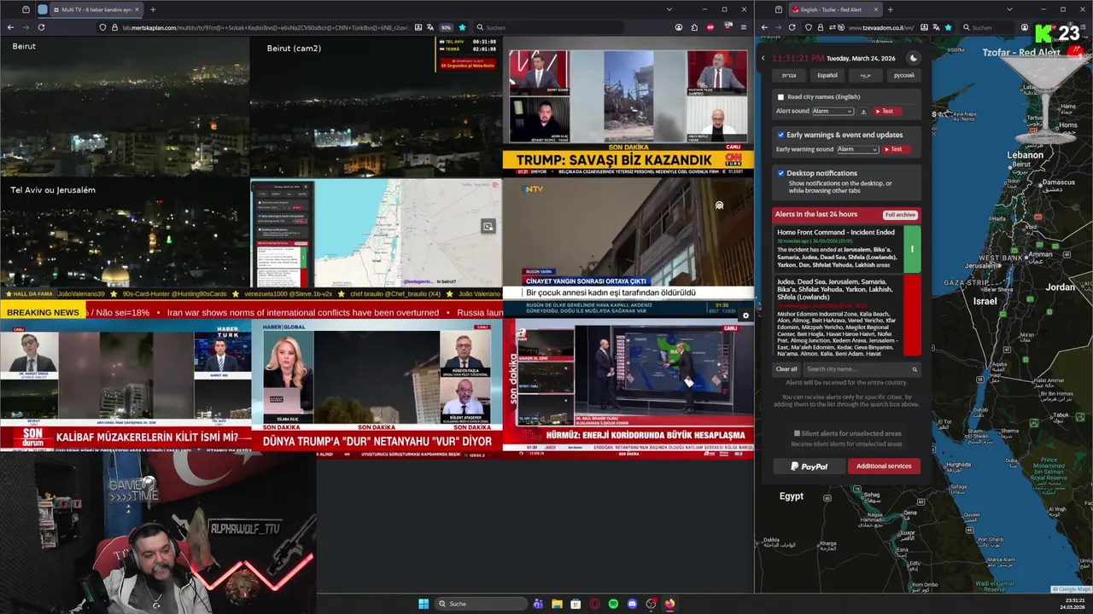Open translate icon in Tzofar browser address bar
1093x614 pixels.
936,27
